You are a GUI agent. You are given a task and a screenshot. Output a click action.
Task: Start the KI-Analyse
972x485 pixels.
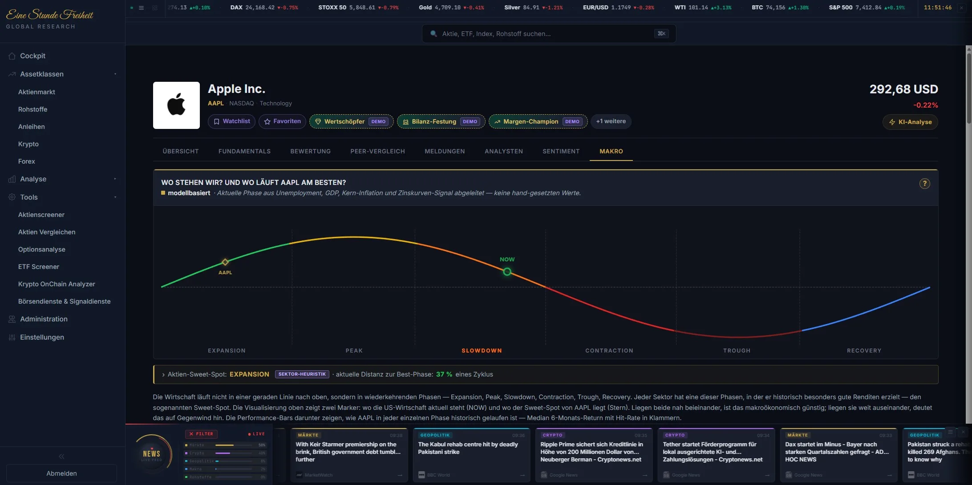910,122
